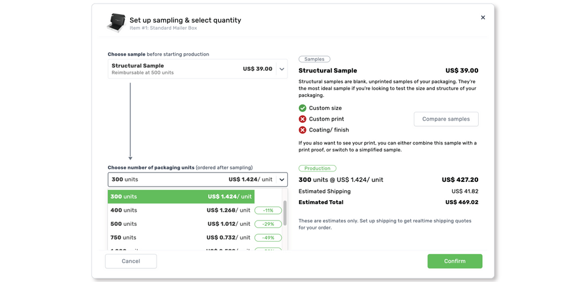This screenshot has height=282, width=586.
Task: Click the "Reimbursable at 500 units" text
Action: 143,73
